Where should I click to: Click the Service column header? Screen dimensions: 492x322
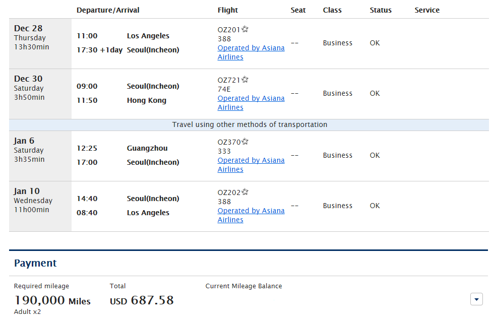click(427, 10)
